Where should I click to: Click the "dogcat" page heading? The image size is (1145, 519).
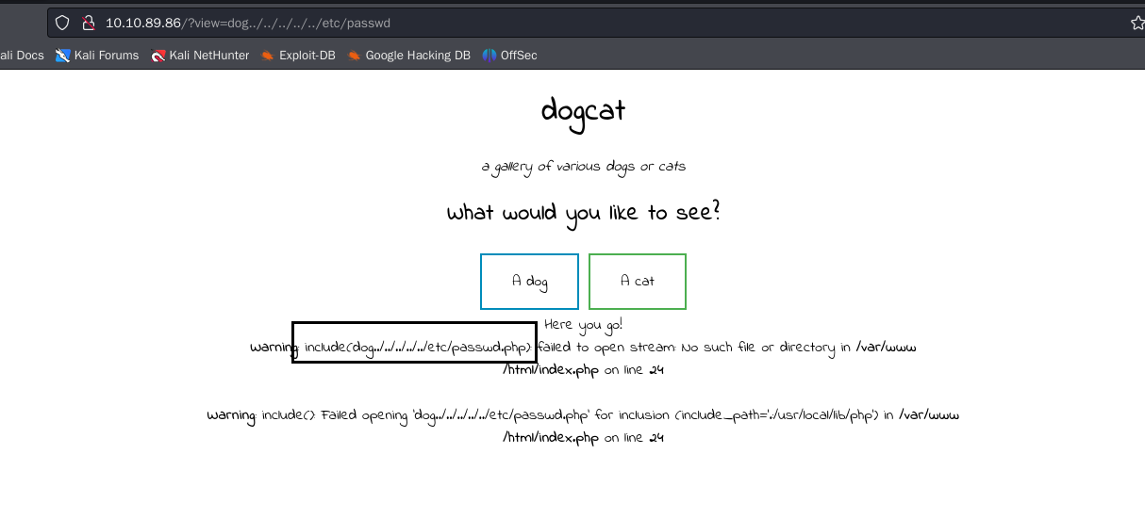pos(583,111)
